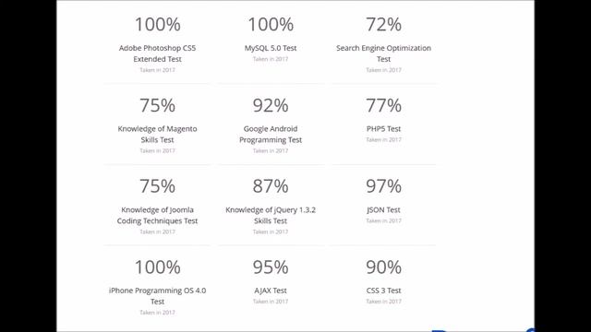The height and width of the screenshot is (332, 591).
Task: Click the 87% jQuery skills score
Action: click(271, 186)
